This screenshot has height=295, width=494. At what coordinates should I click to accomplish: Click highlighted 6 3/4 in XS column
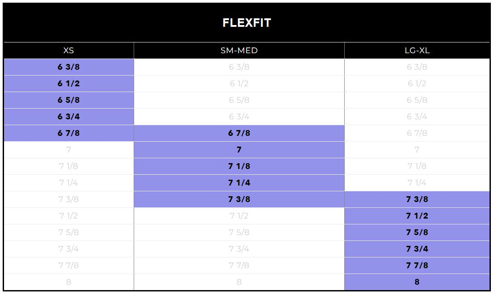(69, 117)
